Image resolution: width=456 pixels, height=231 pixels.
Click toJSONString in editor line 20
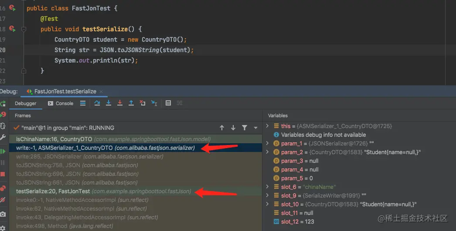pos(139,50)
